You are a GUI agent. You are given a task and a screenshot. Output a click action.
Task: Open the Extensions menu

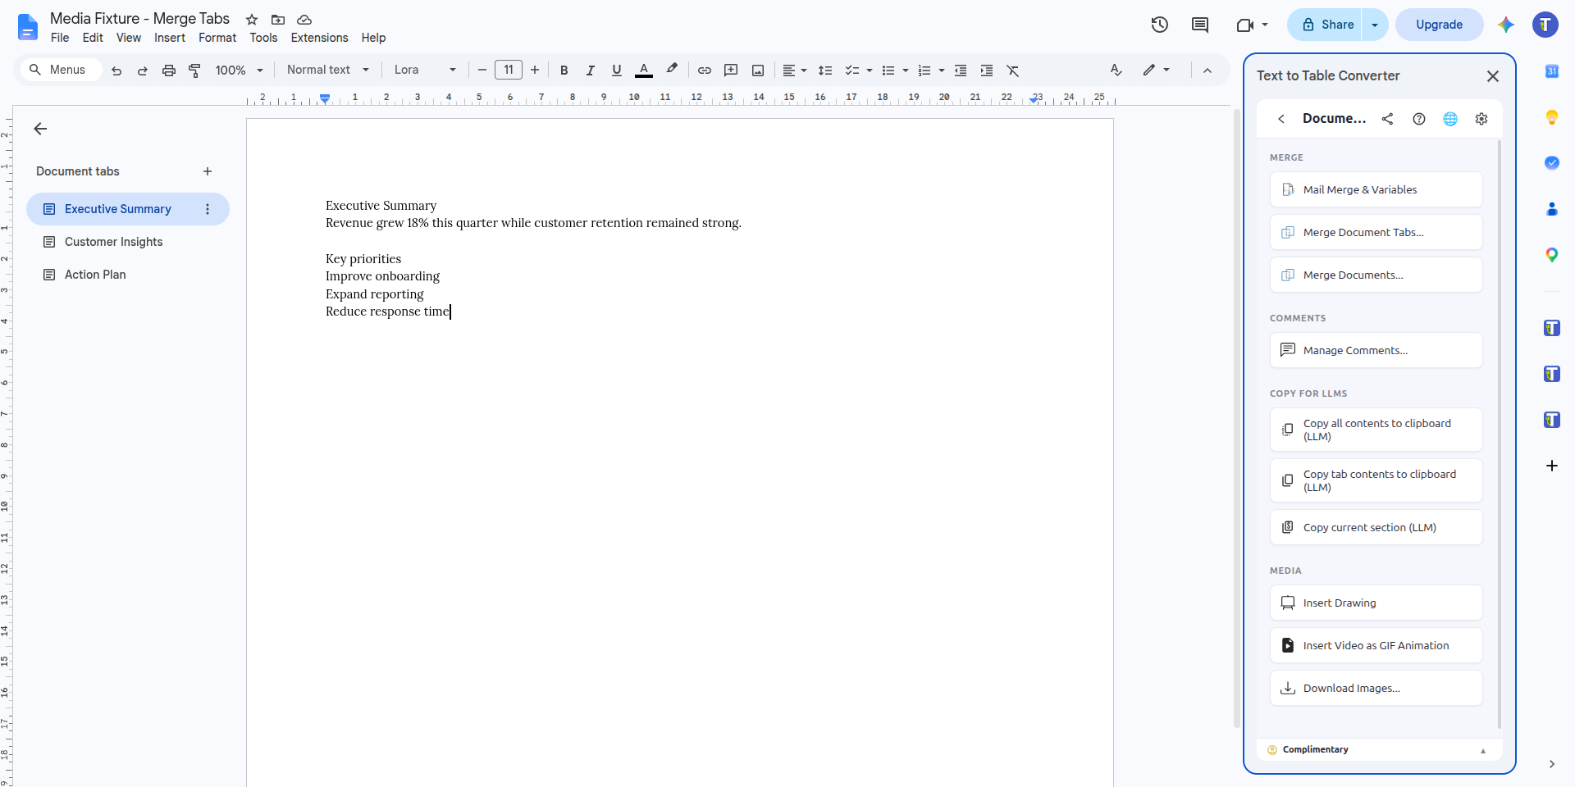pyautogui.click(x=319, y=38)
